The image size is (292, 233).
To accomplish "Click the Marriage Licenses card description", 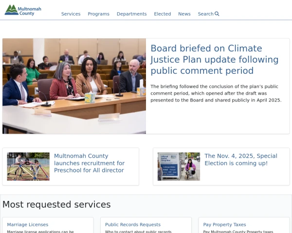I will click(x=40, y=231).
